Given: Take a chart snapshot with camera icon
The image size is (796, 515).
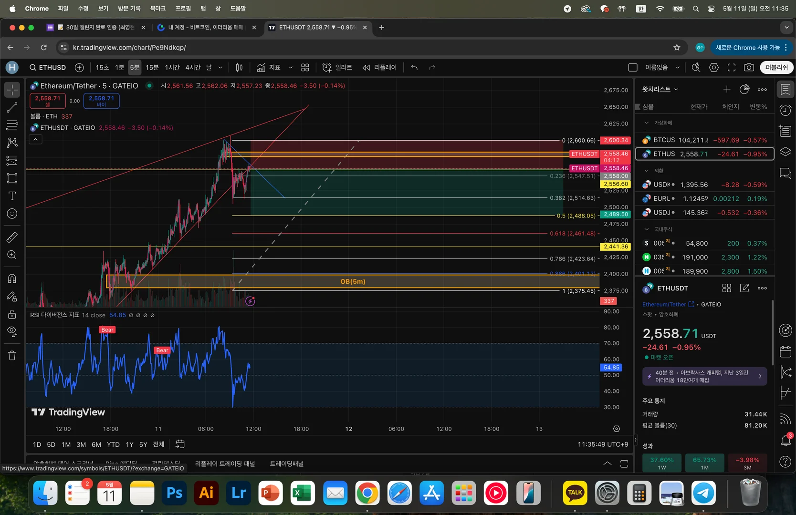Looking at the screenshot, I should coord(749,68).
